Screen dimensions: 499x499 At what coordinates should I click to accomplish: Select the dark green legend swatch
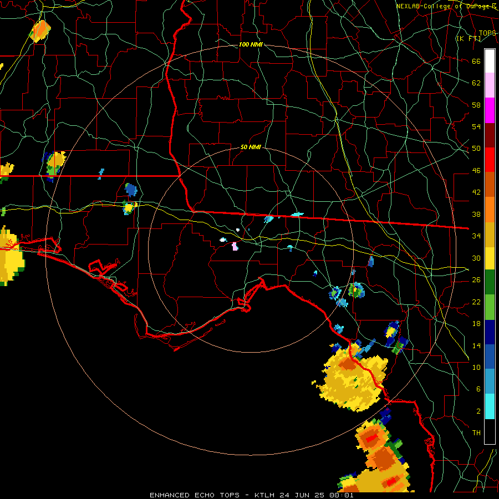[x=490, y=282]
